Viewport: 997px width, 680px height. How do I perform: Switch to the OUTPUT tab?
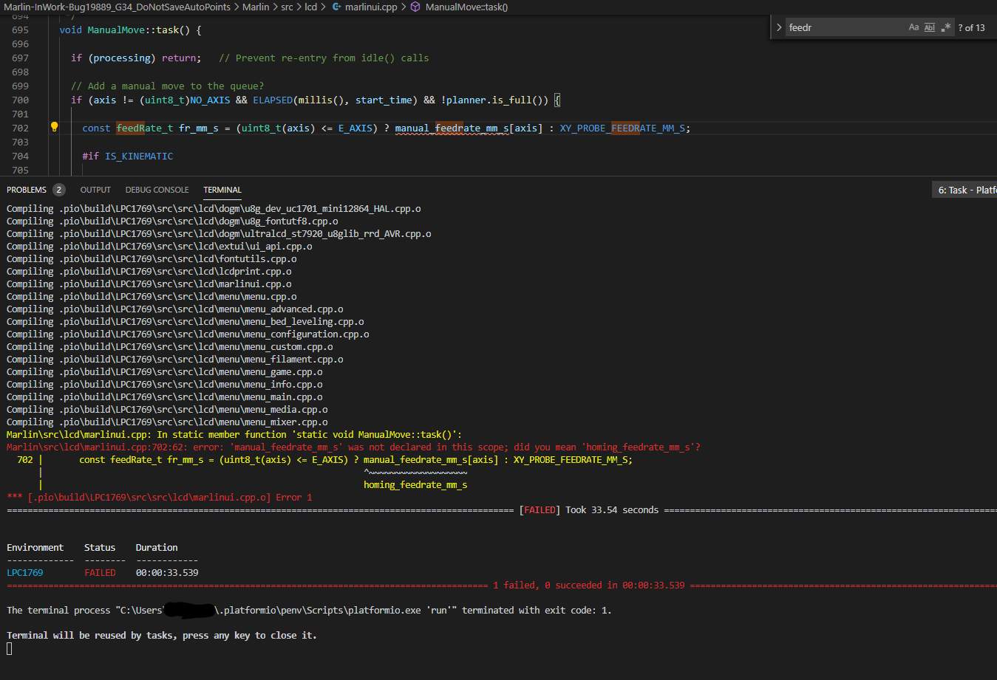tap(95, 190)
